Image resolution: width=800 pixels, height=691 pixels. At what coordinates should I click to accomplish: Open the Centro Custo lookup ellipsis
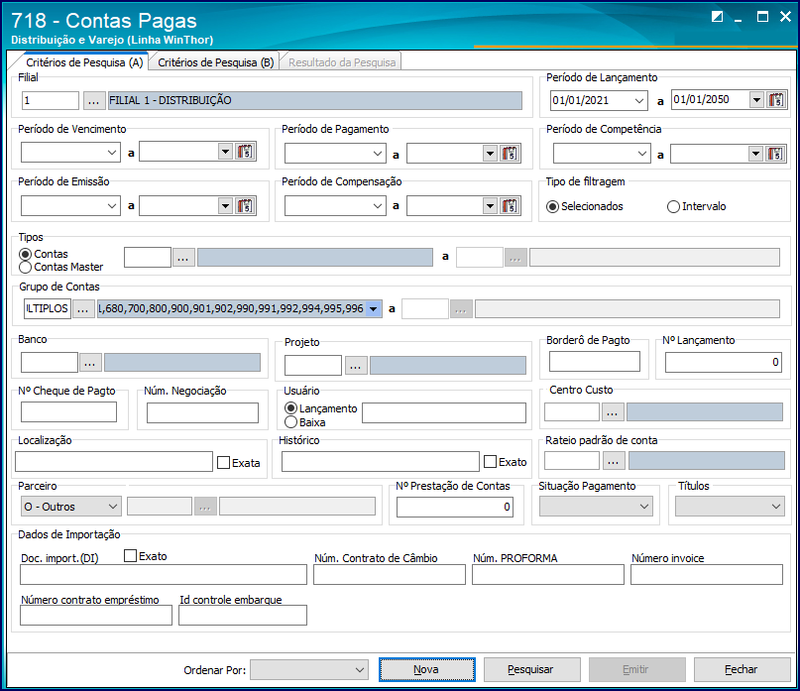[x=613, y=412]
